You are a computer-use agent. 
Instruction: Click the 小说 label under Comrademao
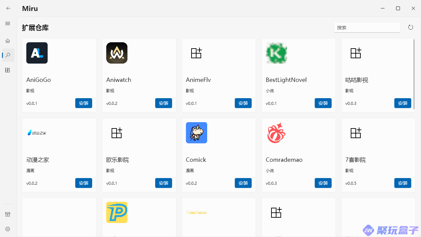point(270,170)
